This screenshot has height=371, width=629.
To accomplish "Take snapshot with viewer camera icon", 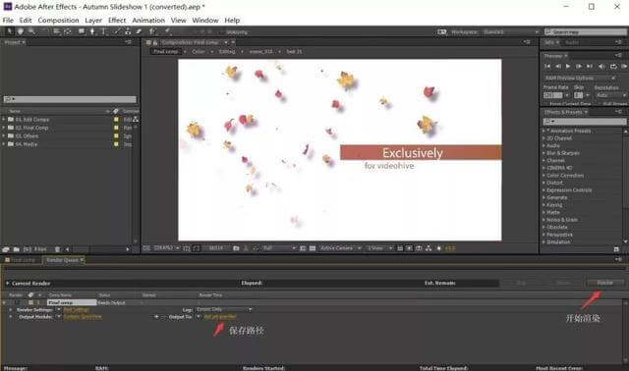I will pyautogui.click(x=236, y=248).
